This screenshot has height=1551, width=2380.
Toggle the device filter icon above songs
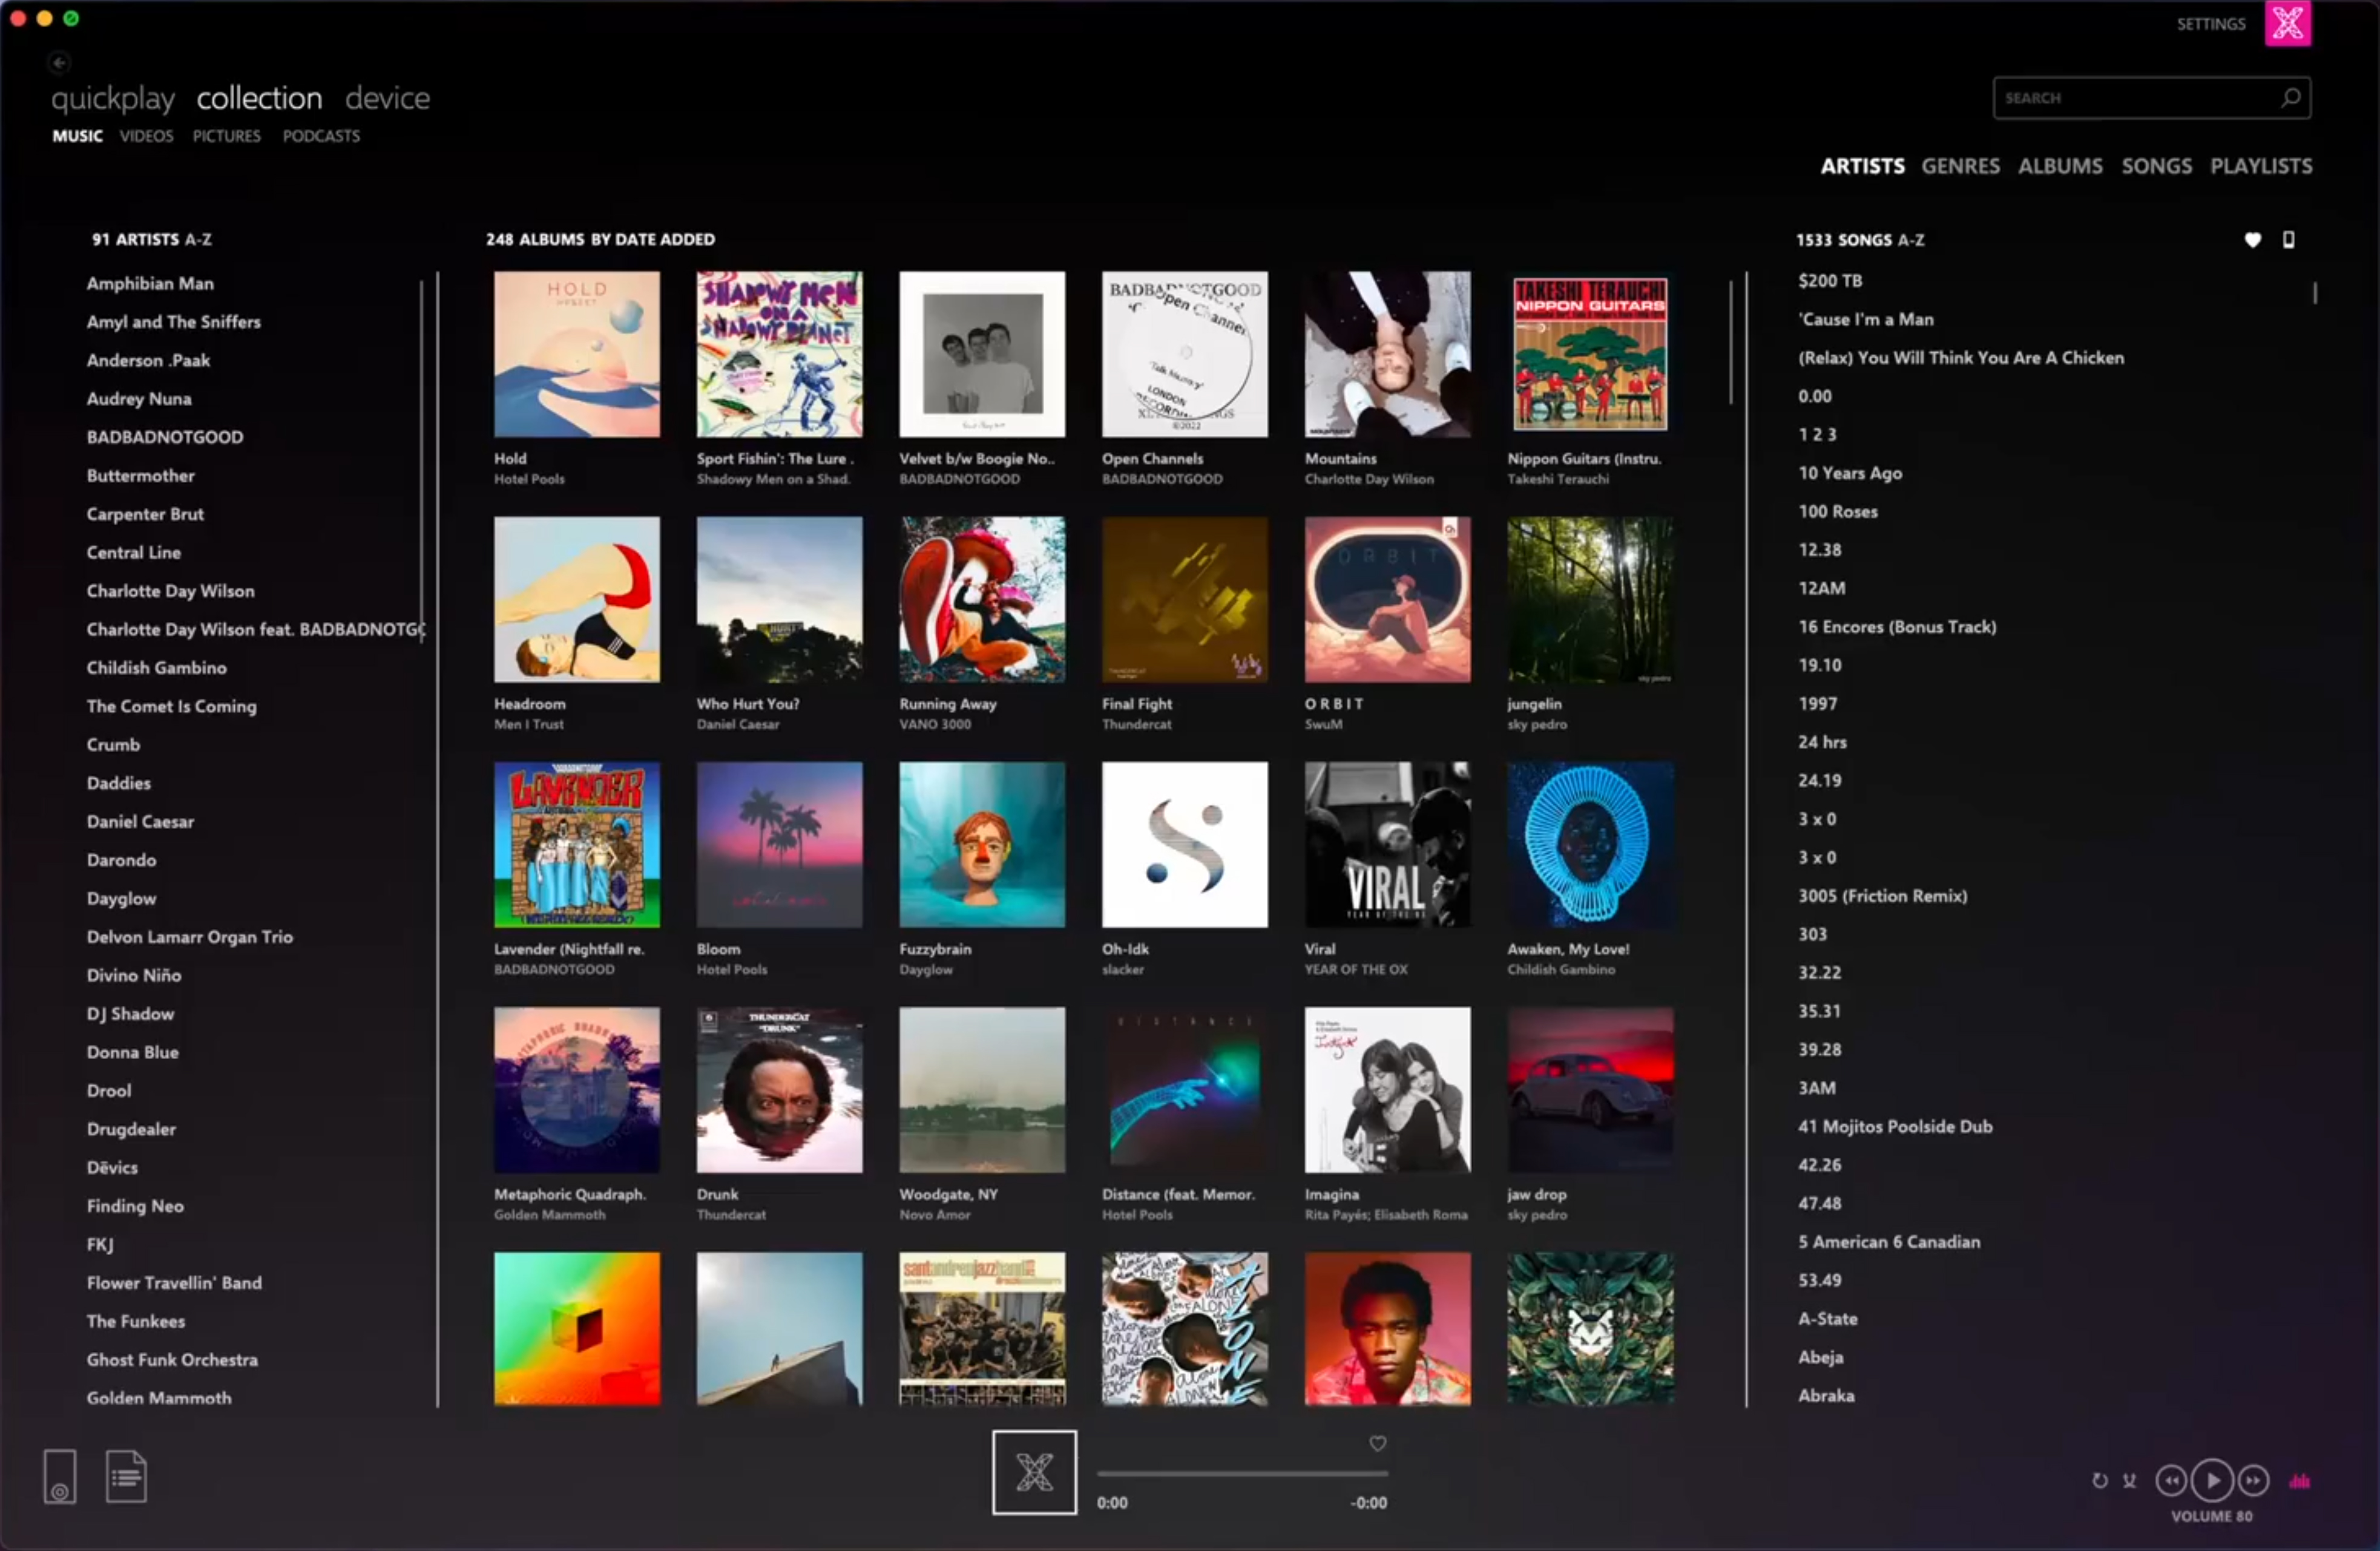pyautogui.click(x=2288, y=240)
